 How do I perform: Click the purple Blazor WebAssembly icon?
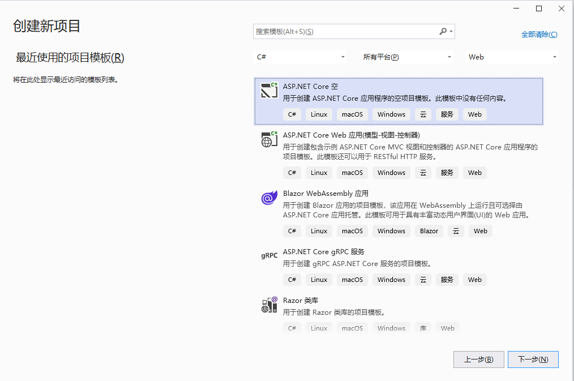pos(269,198)
